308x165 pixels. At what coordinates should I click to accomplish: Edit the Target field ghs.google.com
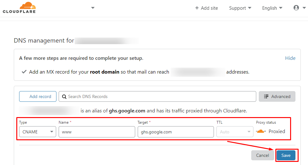[176, 131]
